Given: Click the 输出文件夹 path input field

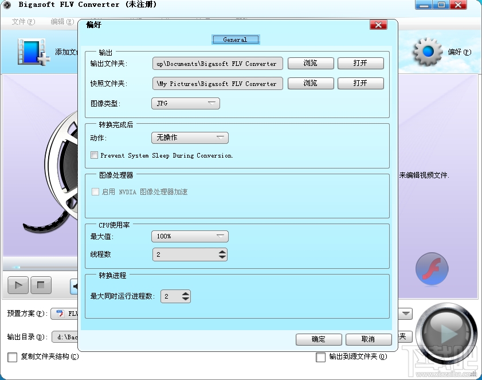Looking at the screenshot, I should tap(217, 63).
